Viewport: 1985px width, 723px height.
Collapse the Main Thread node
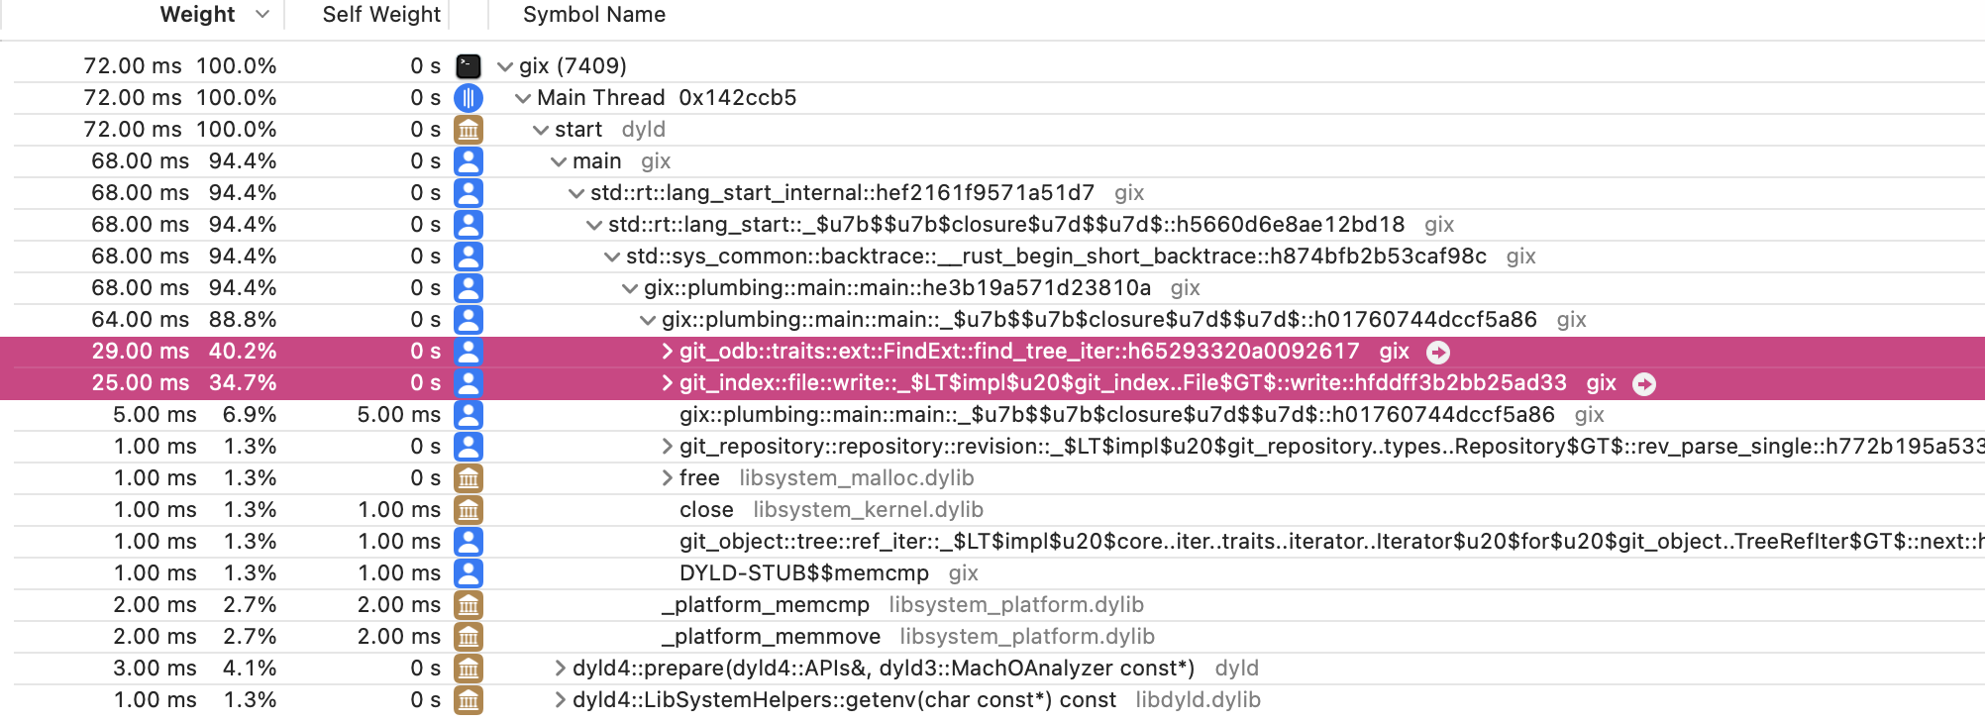tap(523, 98)
